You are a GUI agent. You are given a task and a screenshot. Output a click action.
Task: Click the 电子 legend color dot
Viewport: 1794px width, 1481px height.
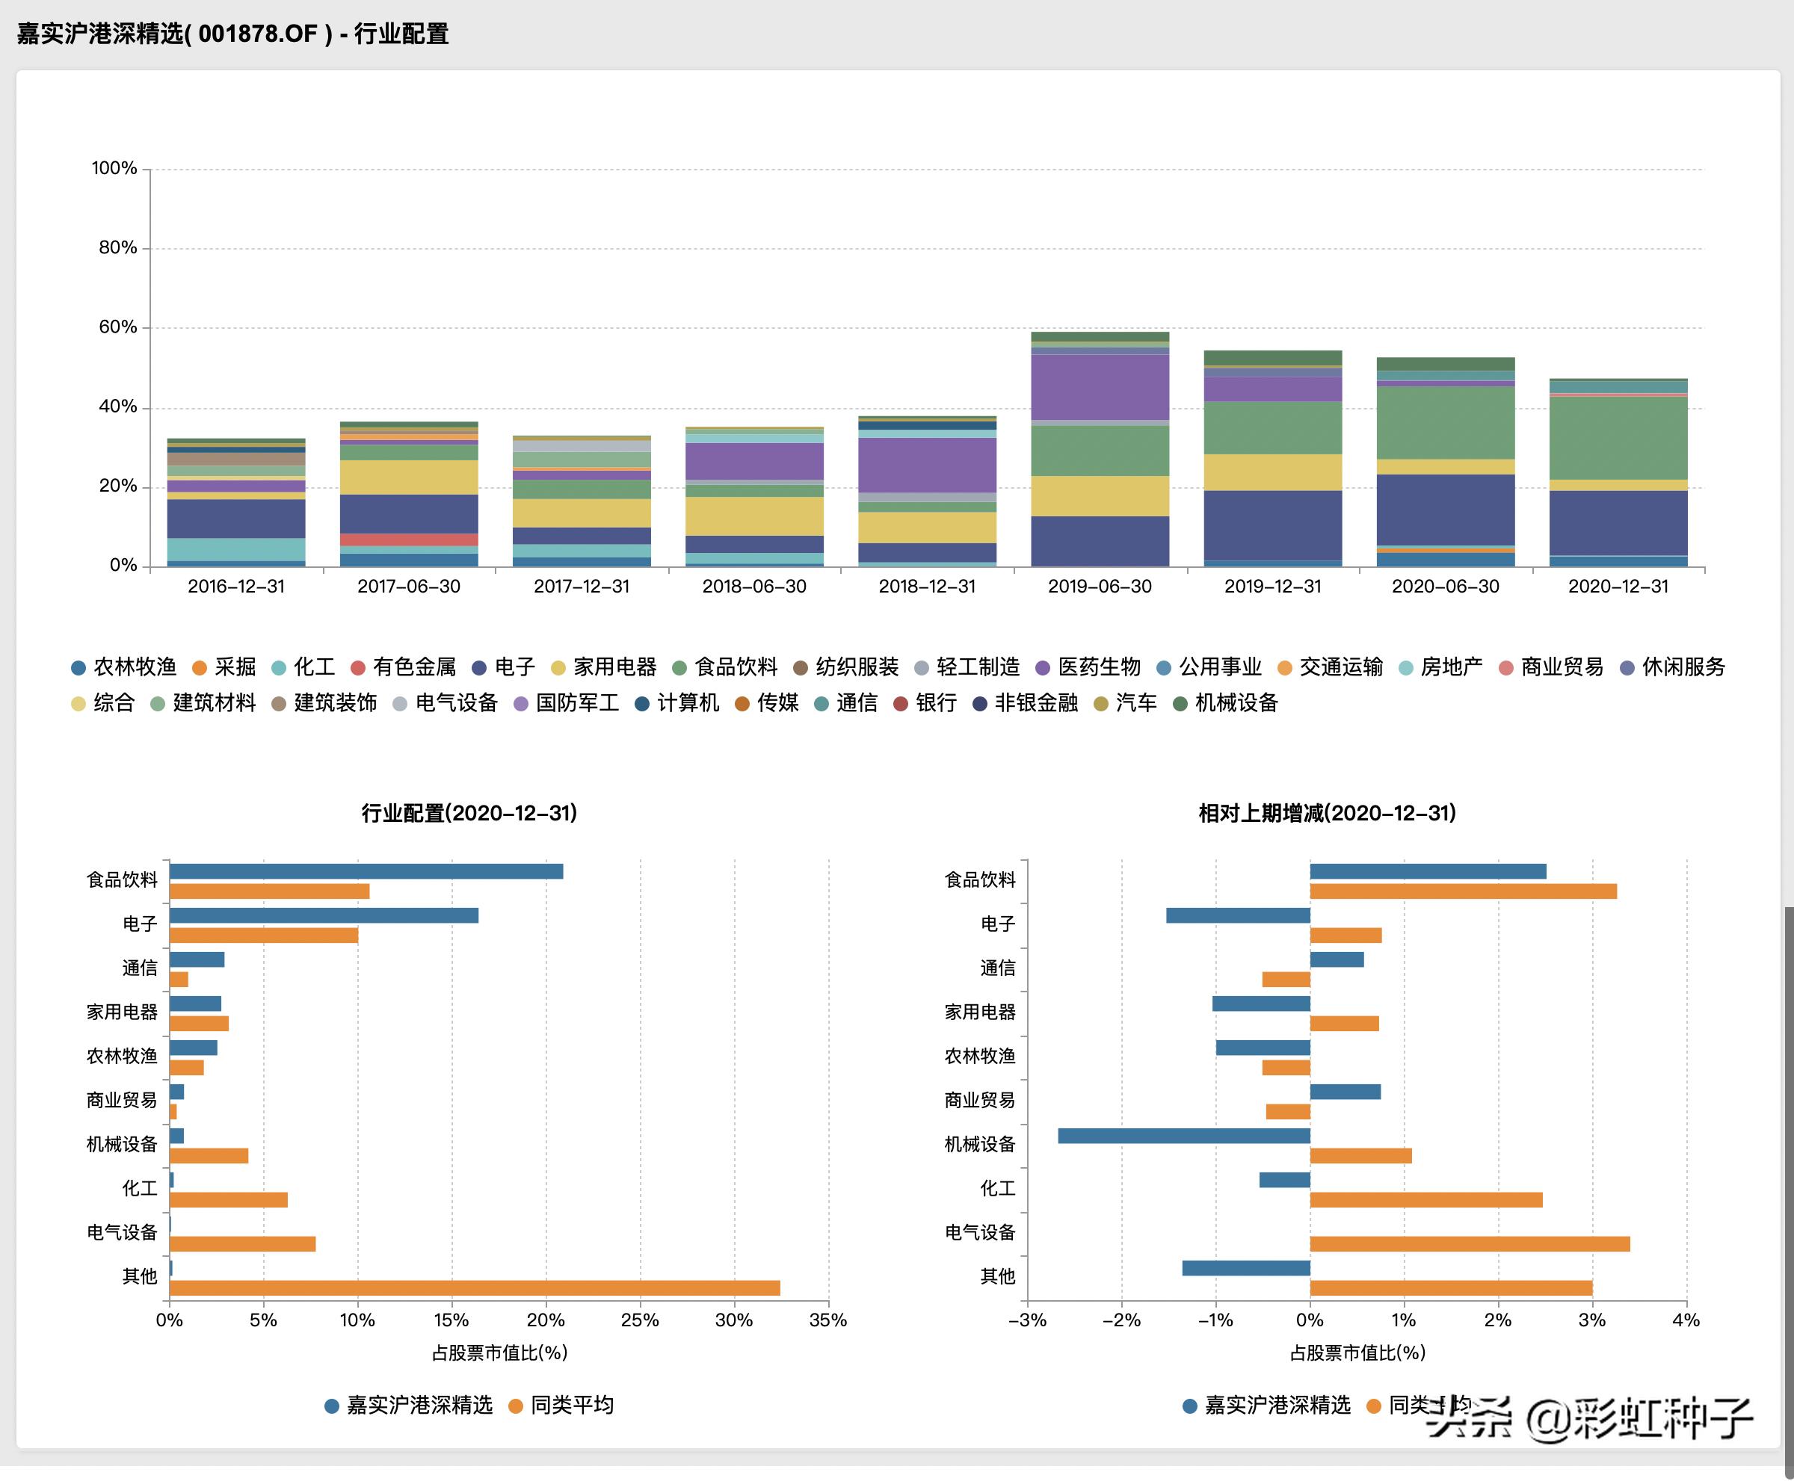tap(479, 668)
